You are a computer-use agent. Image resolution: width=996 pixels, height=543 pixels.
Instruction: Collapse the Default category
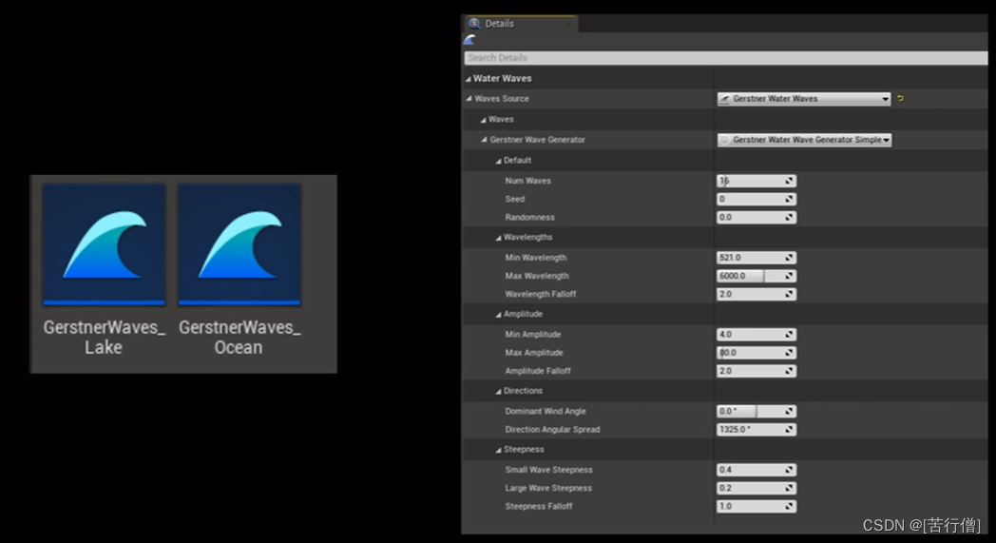coord(498,161)
